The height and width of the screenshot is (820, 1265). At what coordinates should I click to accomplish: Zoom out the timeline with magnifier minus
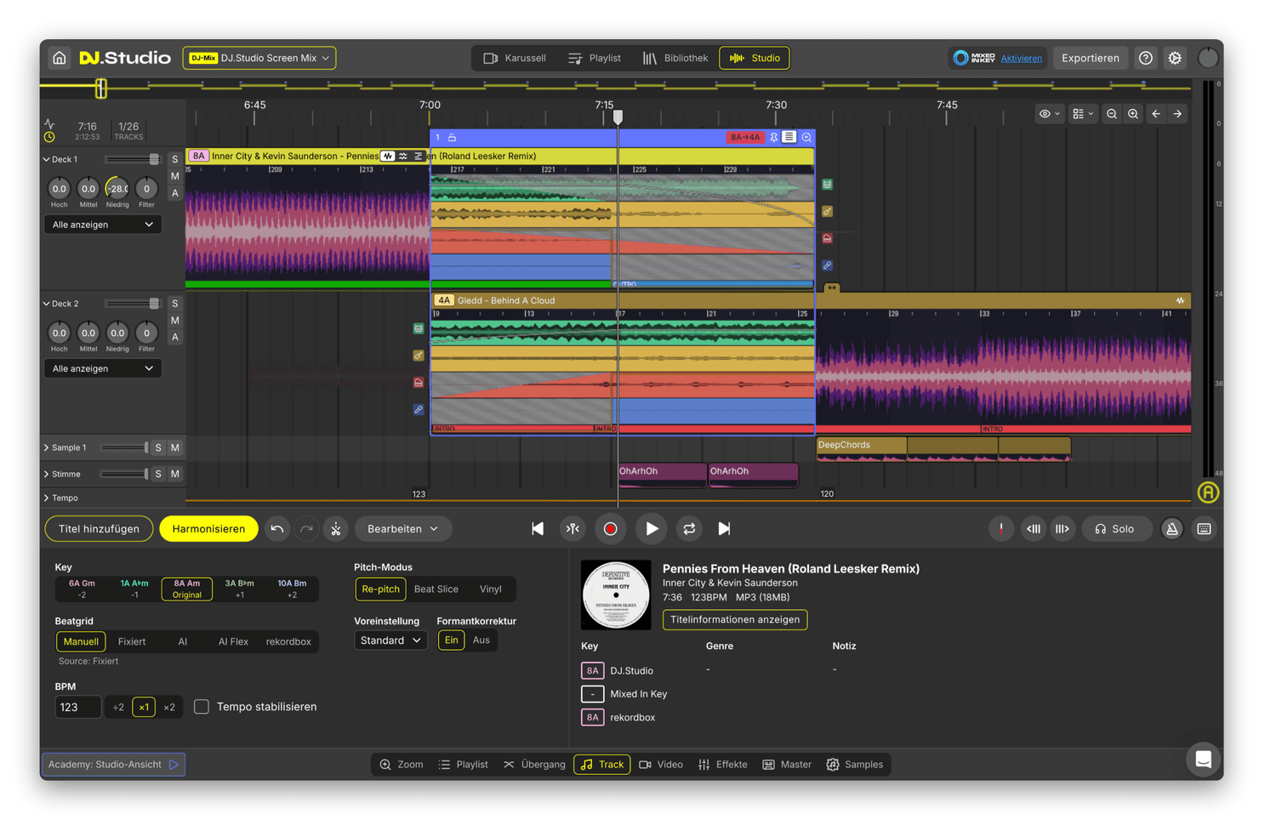pyautogui.click(x=1112, y=114)
